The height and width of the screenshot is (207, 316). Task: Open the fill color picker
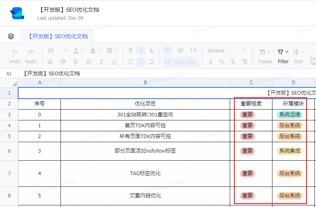95,51
